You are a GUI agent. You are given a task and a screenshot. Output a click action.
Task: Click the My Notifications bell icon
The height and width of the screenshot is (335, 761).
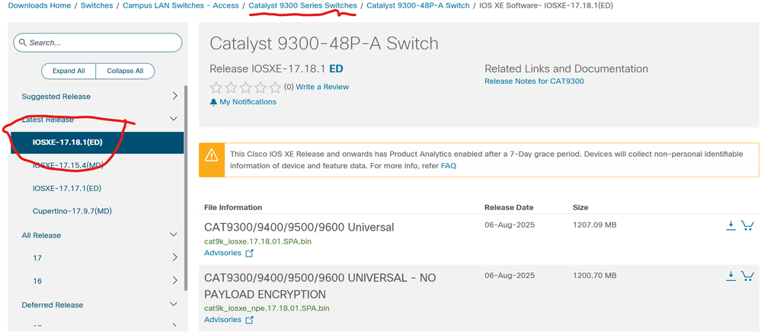point(213,102)
